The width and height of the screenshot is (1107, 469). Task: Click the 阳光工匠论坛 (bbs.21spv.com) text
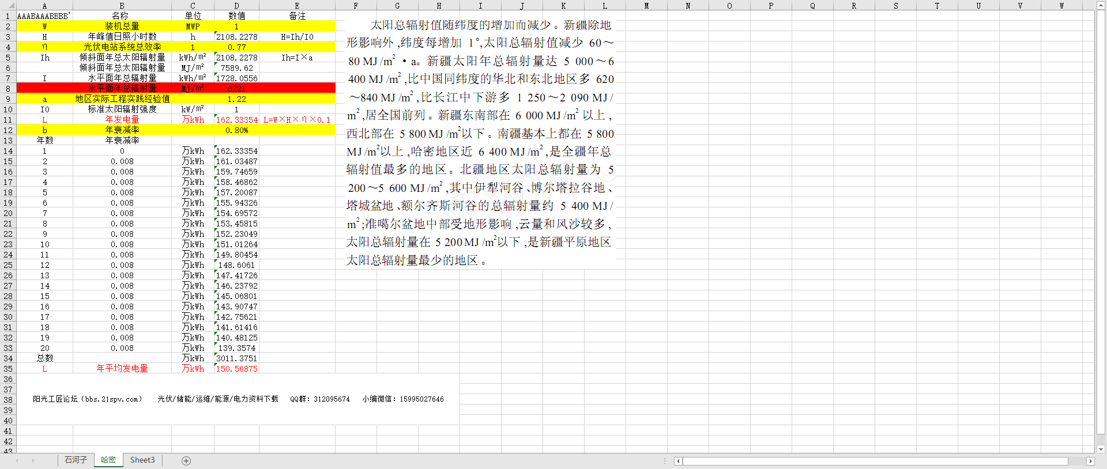pos(87,399)
